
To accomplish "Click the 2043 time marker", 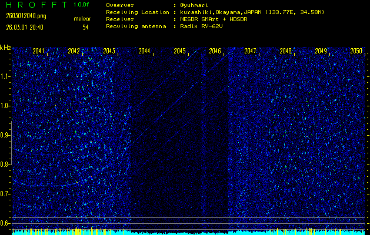I will (109, 51).
